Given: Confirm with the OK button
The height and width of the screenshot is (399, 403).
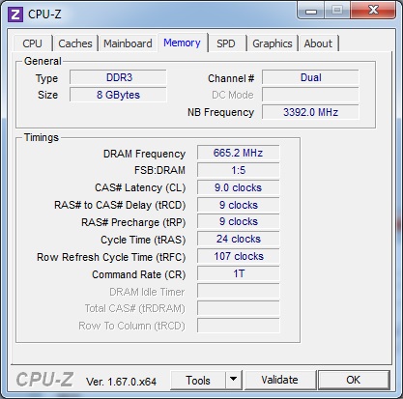Looking at the screenshot, I should tap(354, 380).
